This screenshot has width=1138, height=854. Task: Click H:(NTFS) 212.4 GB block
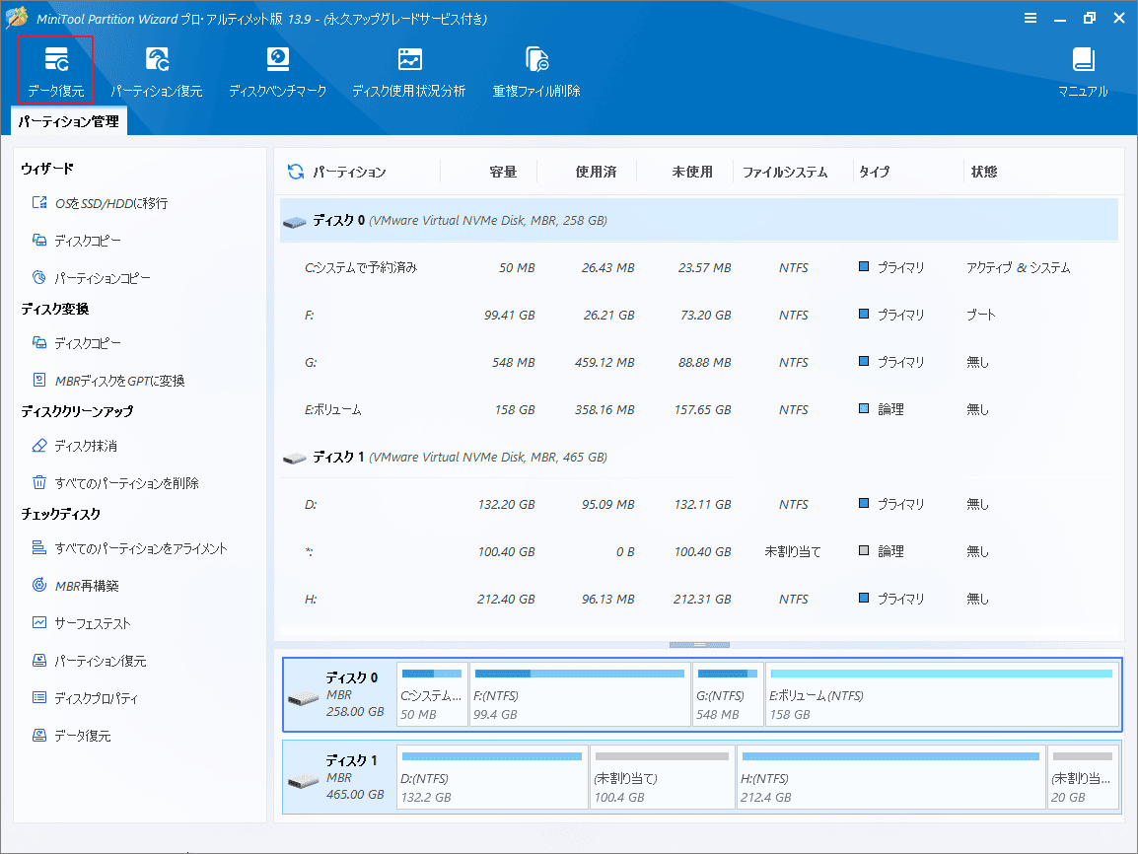point(891,777)
